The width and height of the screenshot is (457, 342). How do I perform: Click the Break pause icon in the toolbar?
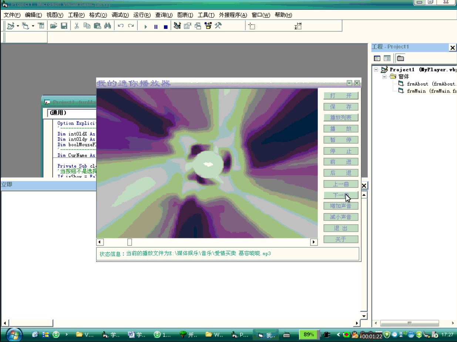[x=156, y=27]
